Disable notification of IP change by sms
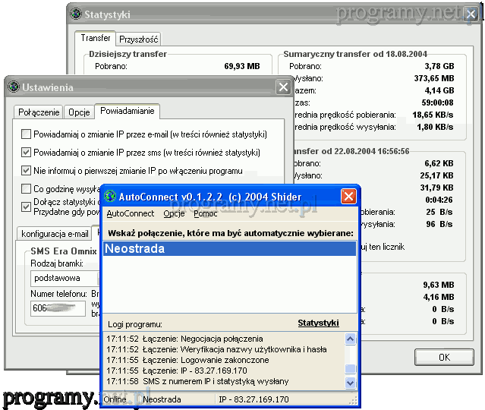485x410 pixels. click(27, 153)
